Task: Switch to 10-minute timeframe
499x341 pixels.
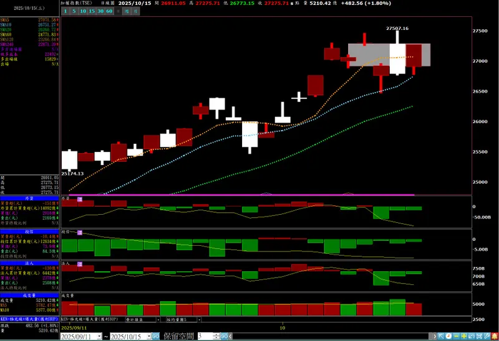Action: (83, 11)
